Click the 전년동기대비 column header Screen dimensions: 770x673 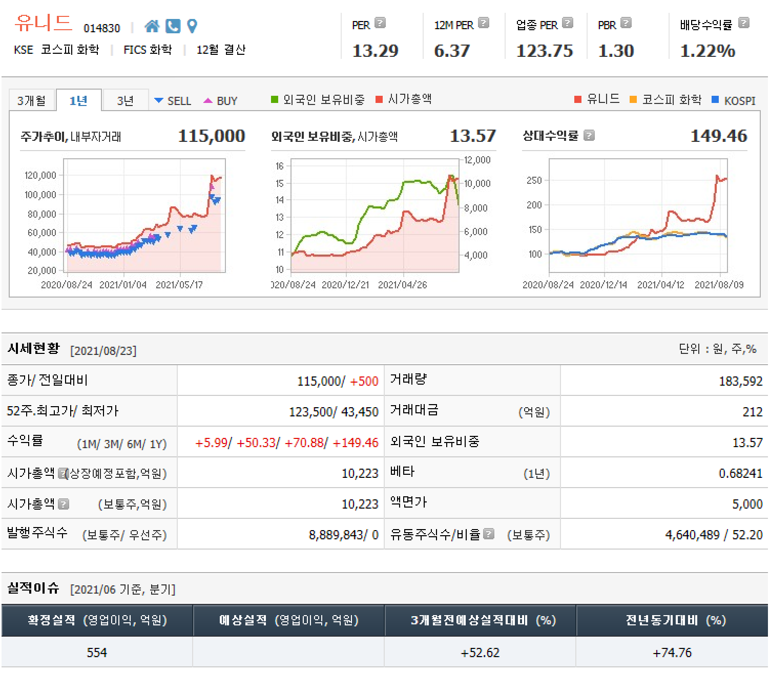point(672,621)
